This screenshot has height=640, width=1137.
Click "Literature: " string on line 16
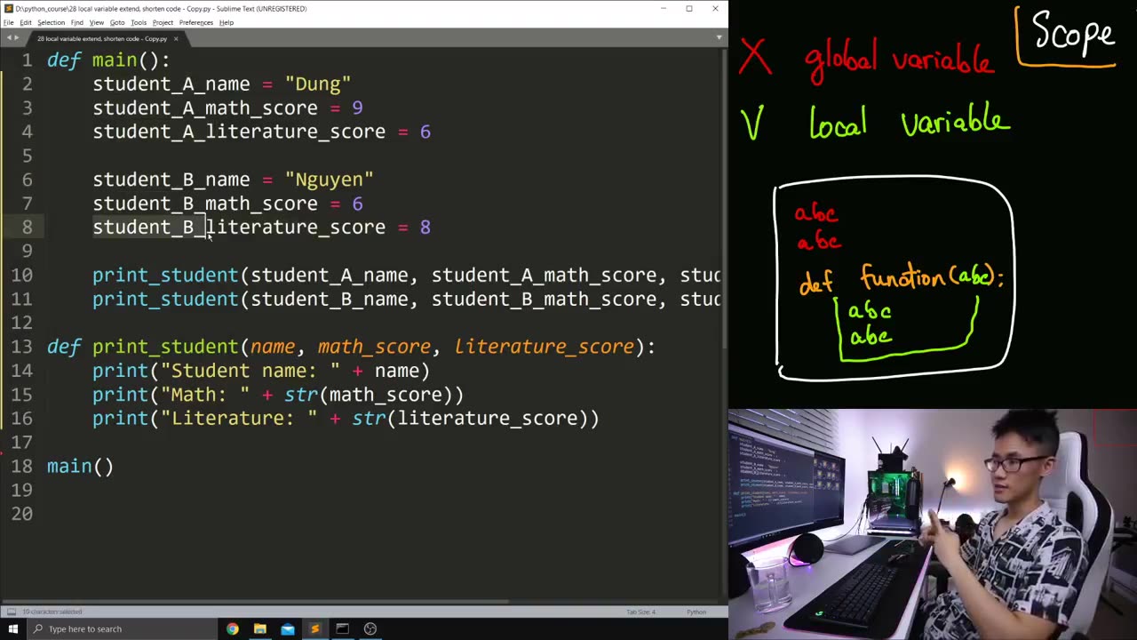239,419
